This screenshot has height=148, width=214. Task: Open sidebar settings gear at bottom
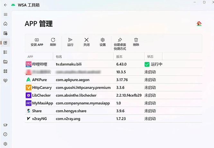(5, 144)
